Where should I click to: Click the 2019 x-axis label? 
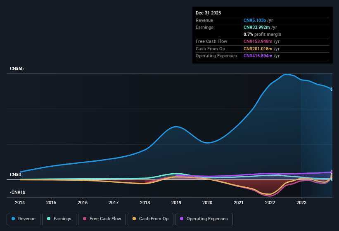click(x=176, y=203)
